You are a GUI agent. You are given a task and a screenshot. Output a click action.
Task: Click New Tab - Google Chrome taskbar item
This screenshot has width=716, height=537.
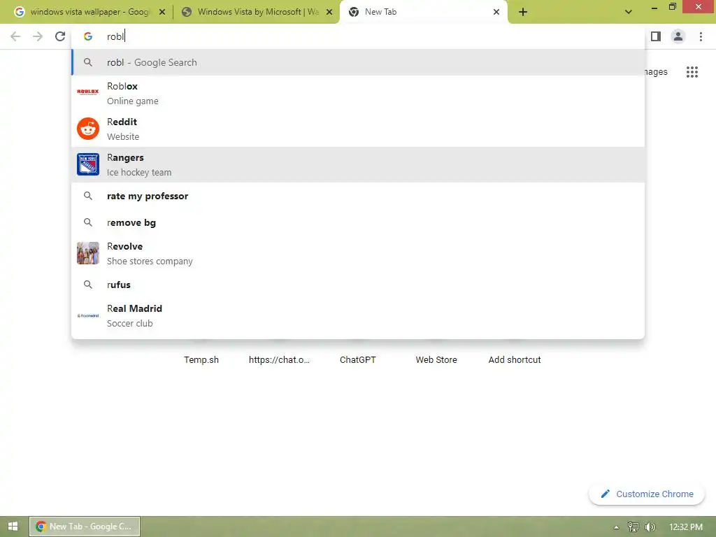[x=85, y=527]
